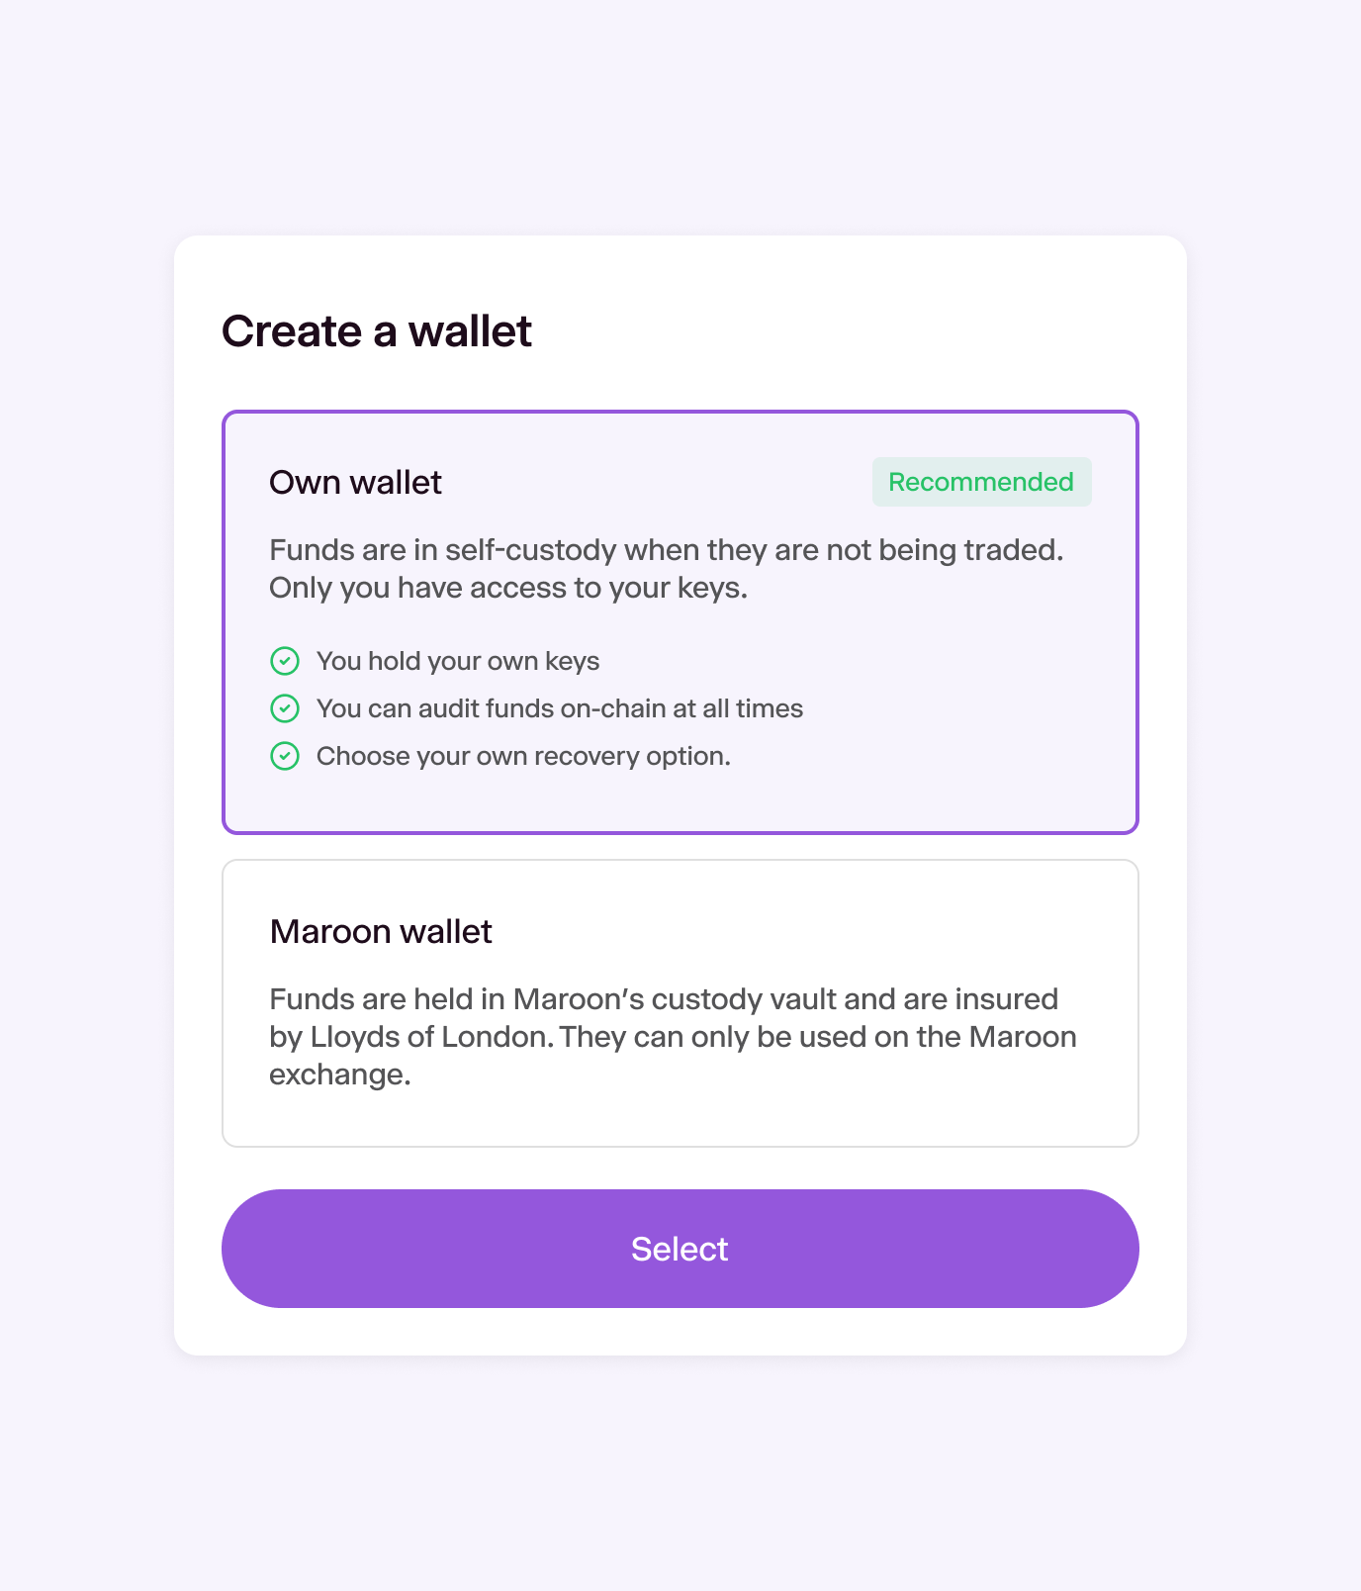
Task: Click the "Funds are held in Maroon's custody vault" line
Action: 664,999
